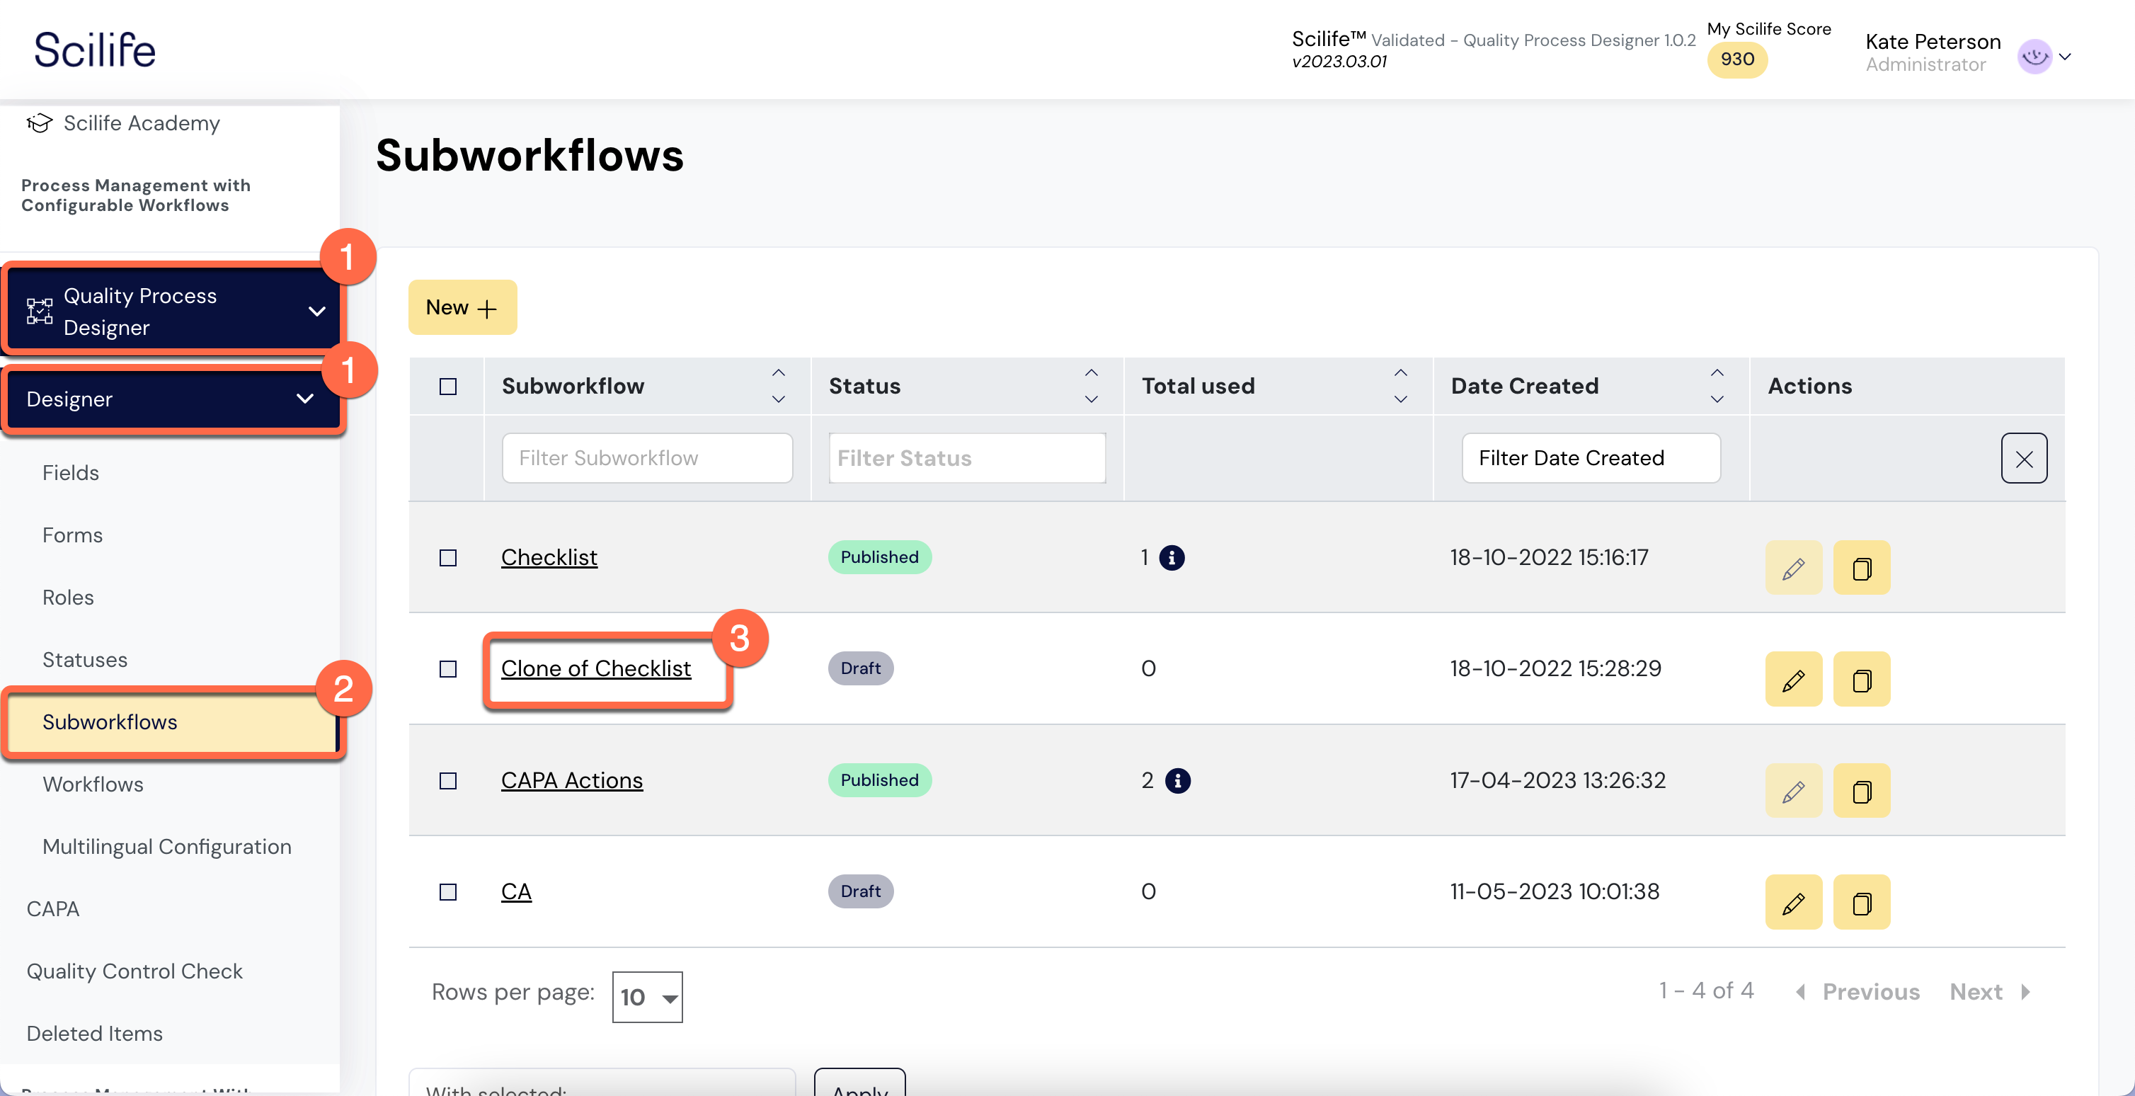Open Scilife Academy link
This screenshot has height=1096, width=2135.
(x=142, y=122)
